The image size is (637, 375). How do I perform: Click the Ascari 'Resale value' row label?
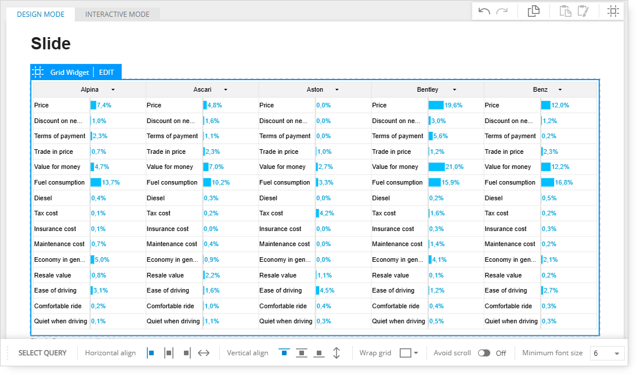coord(165,276)
